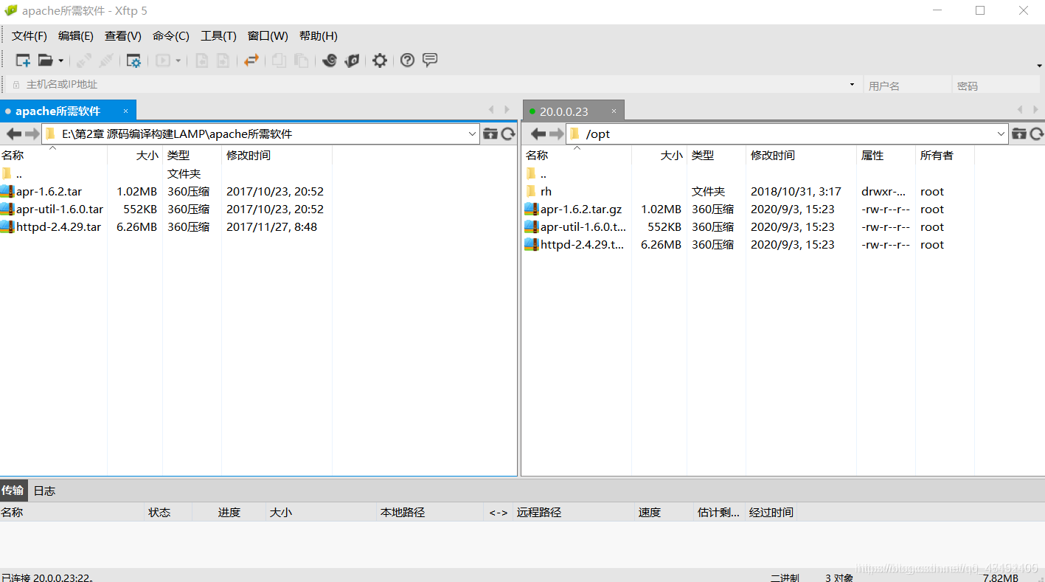This screenshot has height=582, width=1045.
Task: Click the Paste clipboard icon in toolbar
Action: pyautogui.click(x=301, y=60)
